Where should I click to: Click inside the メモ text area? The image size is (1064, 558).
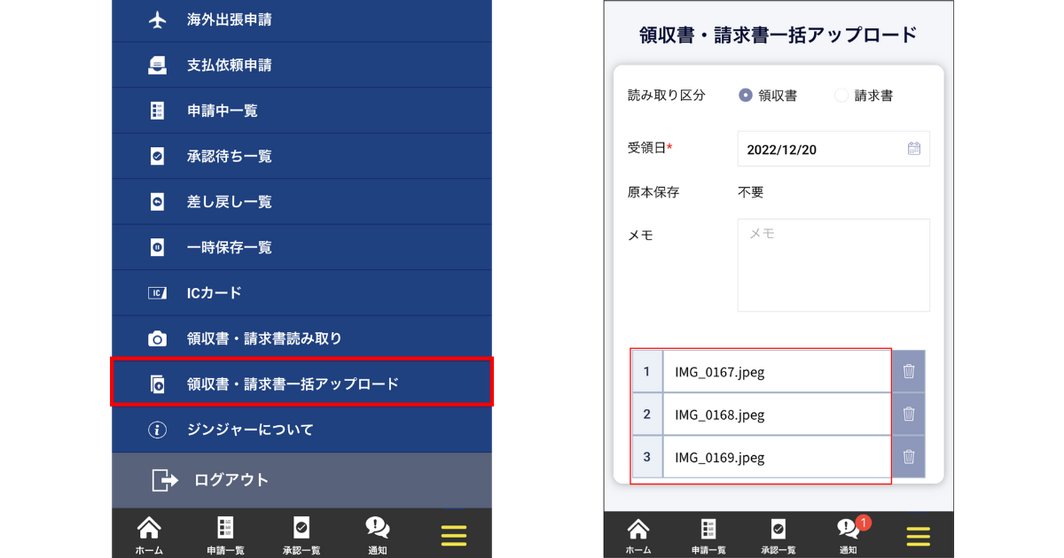point(833,266)
